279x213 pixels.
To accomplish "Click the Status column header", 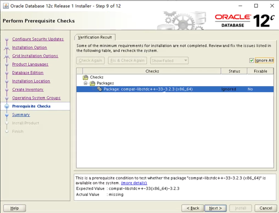I will tap(234, 71).
